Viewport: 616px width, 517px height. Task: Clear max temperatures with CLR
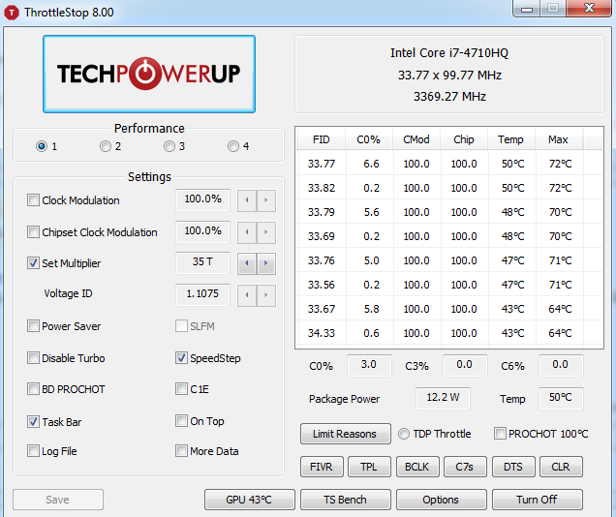pos(561,467)
